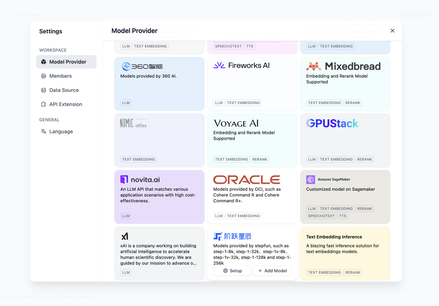Screen dimensions: 439x306
Task: Click 'A blazing fast inference solution' description
Action: (x=342, y=249)
